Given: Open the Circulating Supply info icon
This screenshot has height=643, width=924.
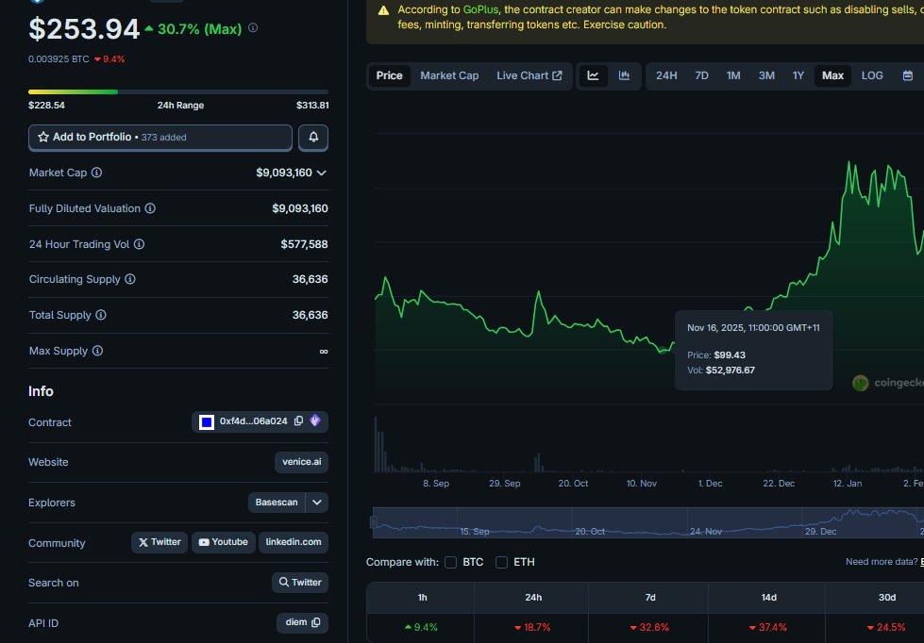Looking at the screenshot, I should [x=130, y=279].
